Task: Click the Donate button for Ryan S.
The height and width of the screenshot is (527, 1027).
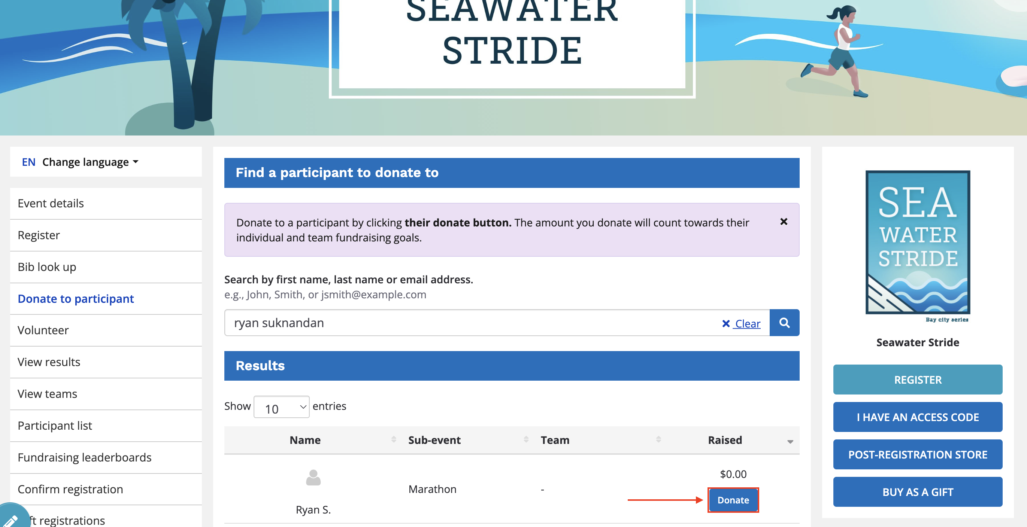Action: [733, 500]
